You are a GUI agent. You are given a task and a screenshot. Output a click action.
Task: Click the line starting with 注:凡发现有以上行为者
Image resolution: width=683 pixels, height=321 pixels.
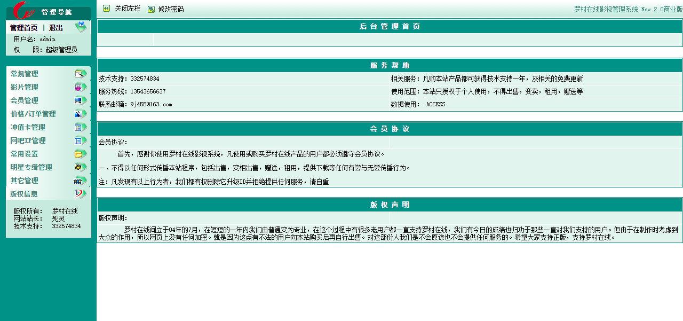214,182
